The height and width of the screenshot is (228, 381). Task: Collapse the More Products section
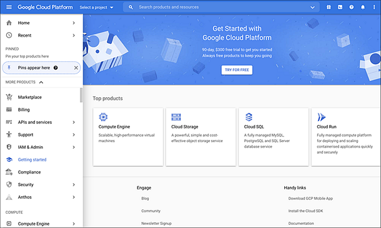(x=41, y=82)
